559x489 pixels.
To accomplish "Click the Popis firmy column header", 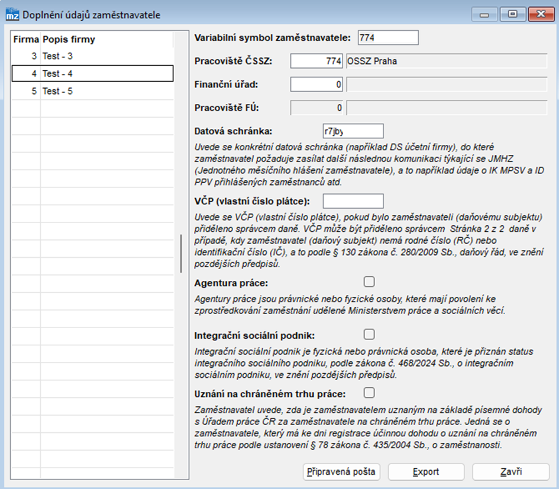I will point(107,39).
